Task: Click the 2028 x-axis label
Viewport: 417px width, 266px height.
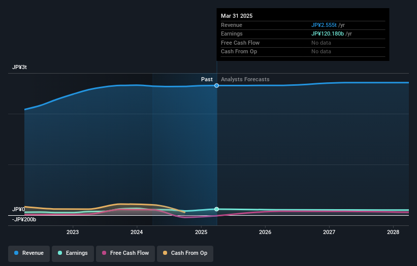Action: (x=393, y=232)
